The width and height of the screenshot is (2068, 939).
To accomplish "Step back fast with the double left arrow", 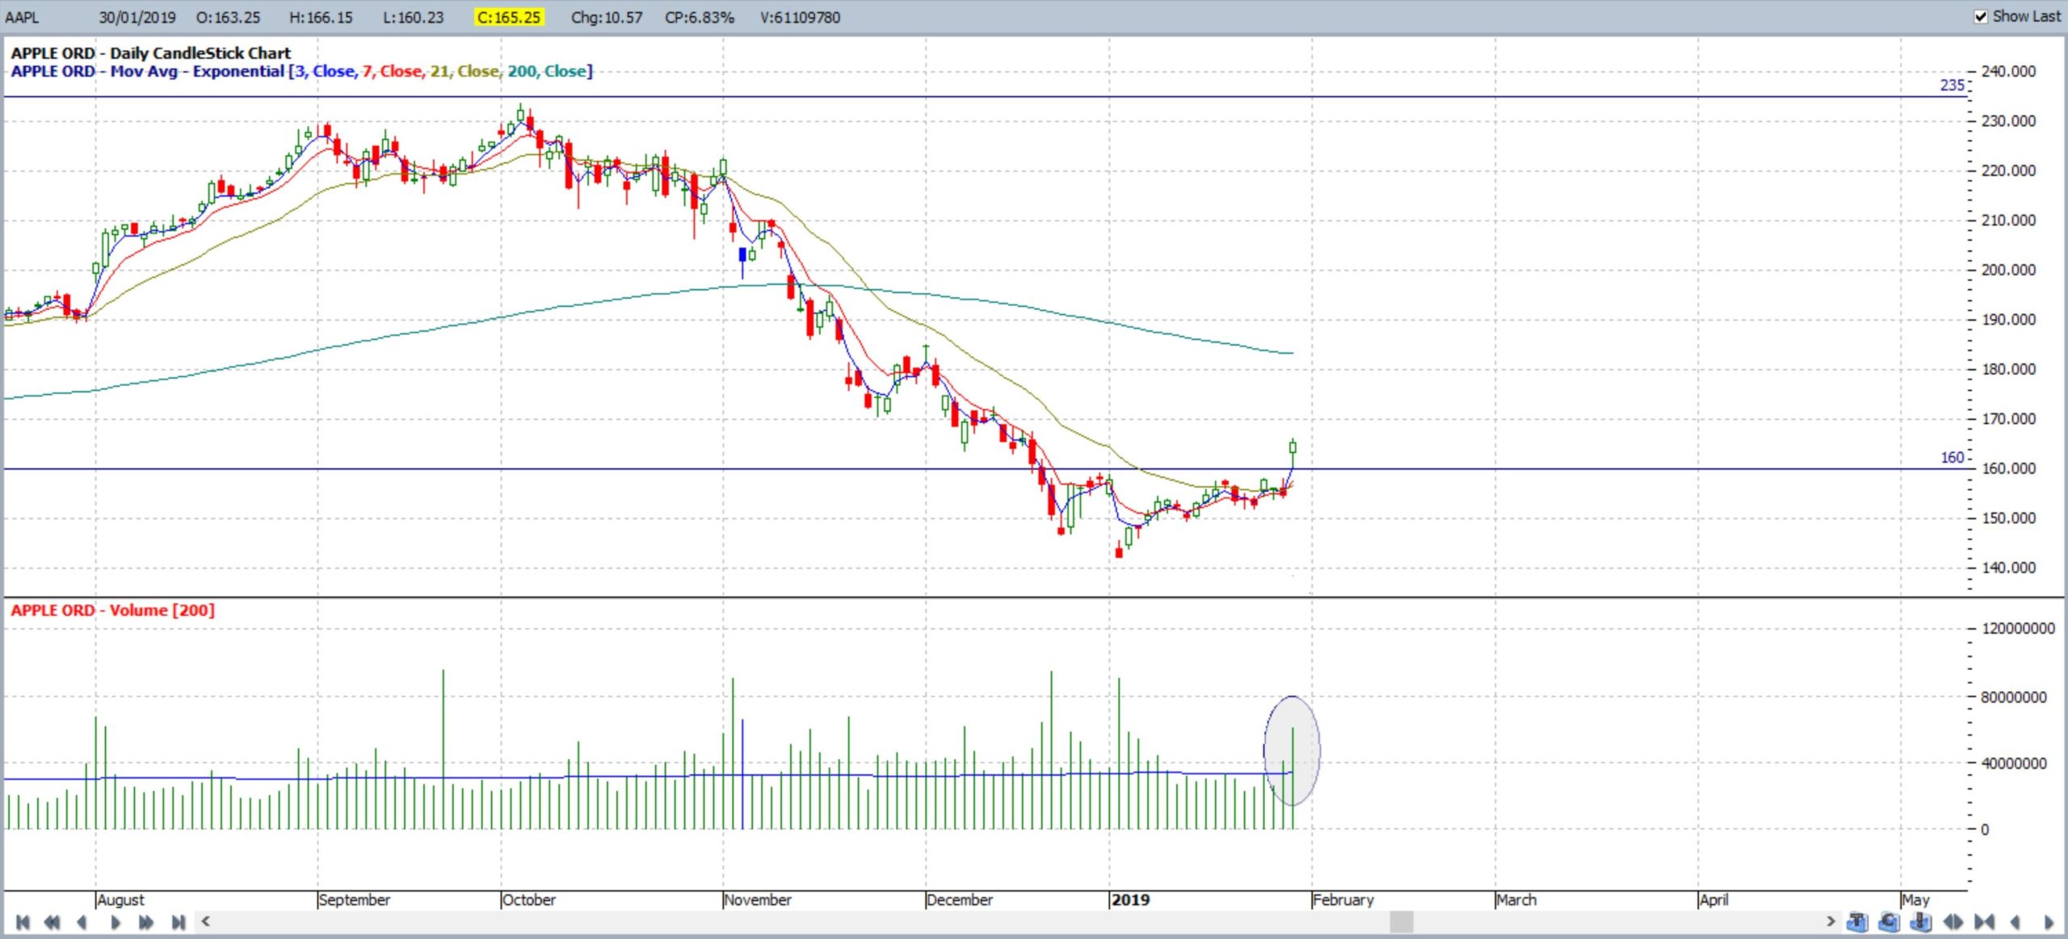I will click(x=53, y=921).
